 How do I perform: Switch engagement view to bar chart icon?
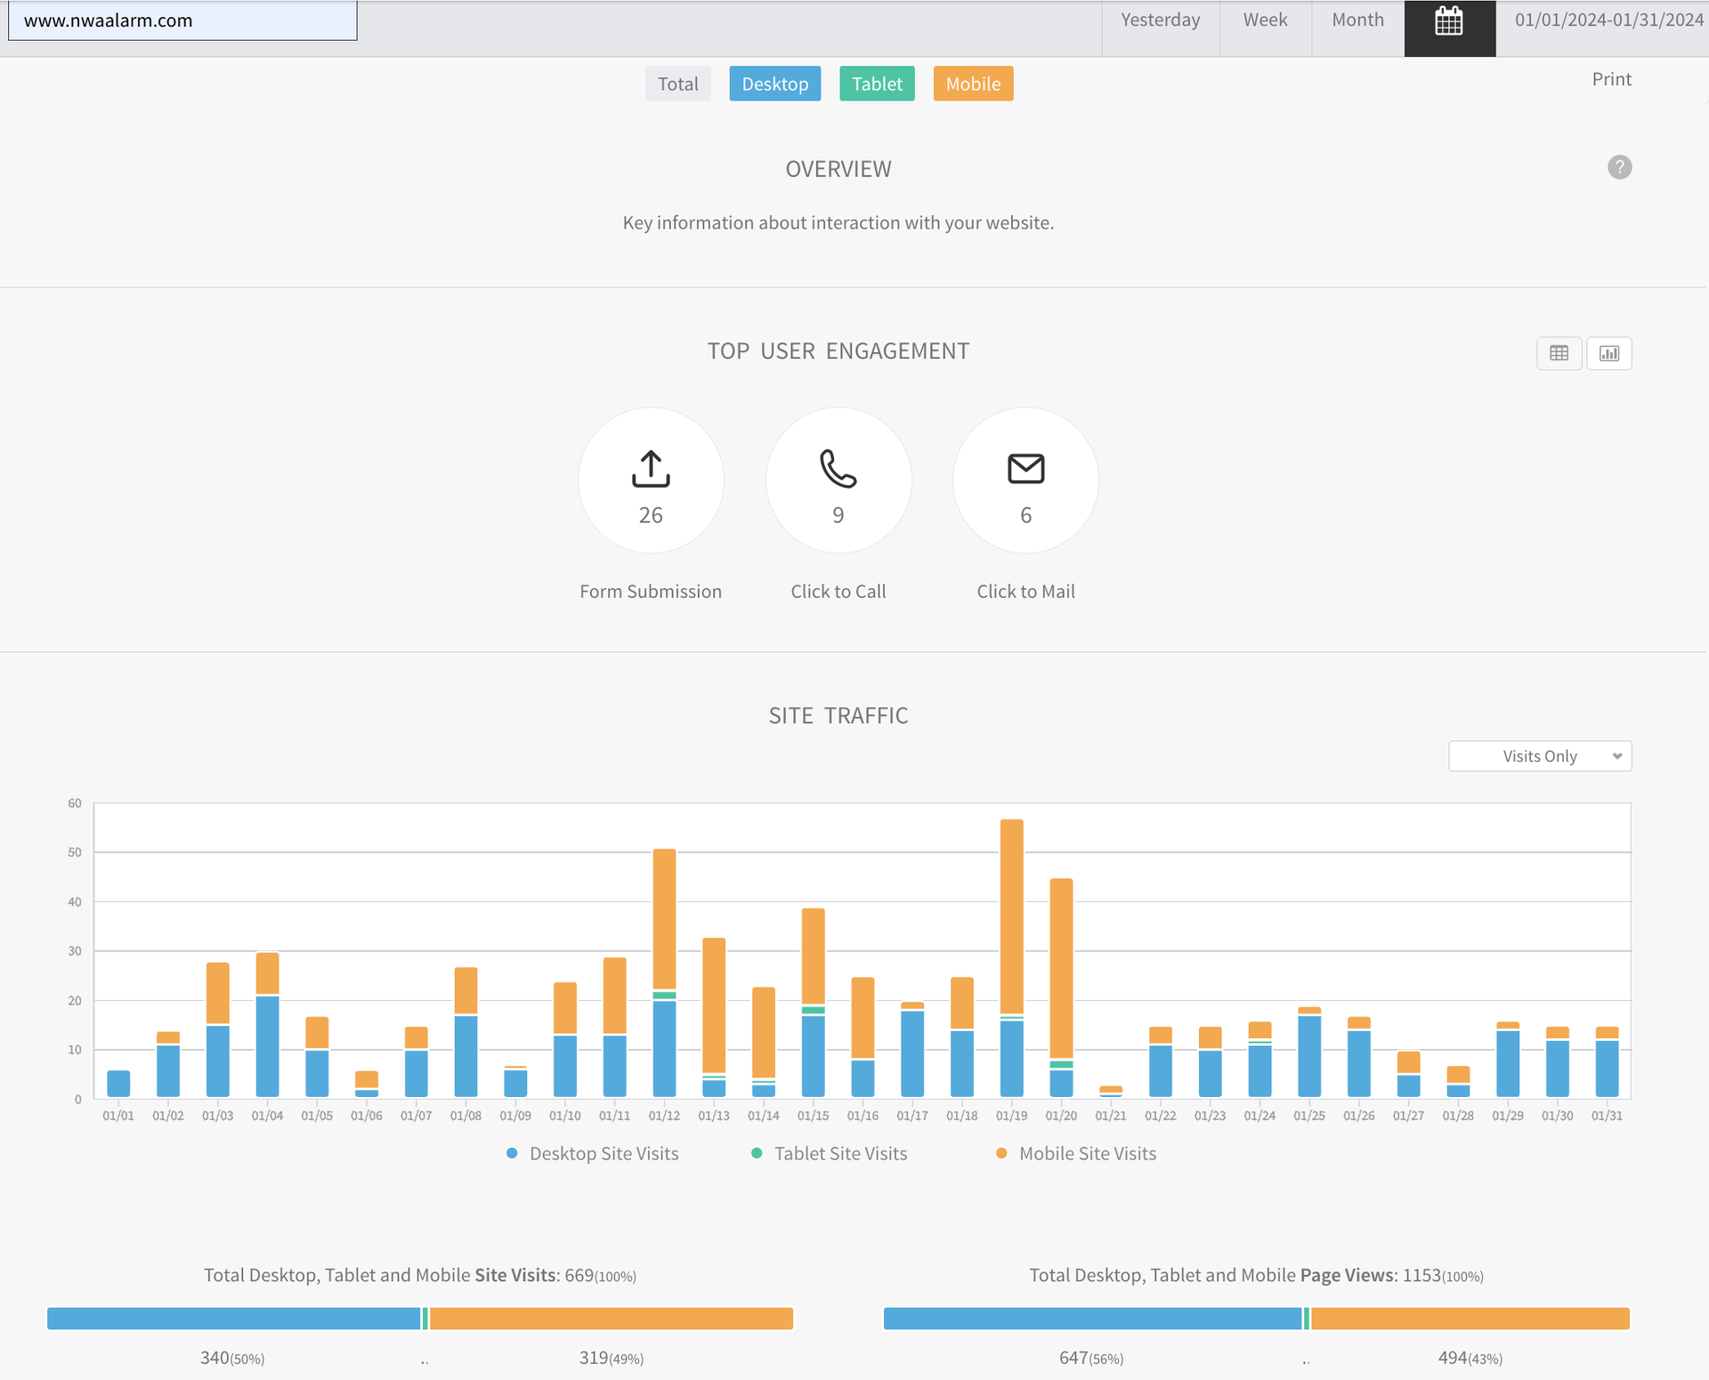(1608, 353)
